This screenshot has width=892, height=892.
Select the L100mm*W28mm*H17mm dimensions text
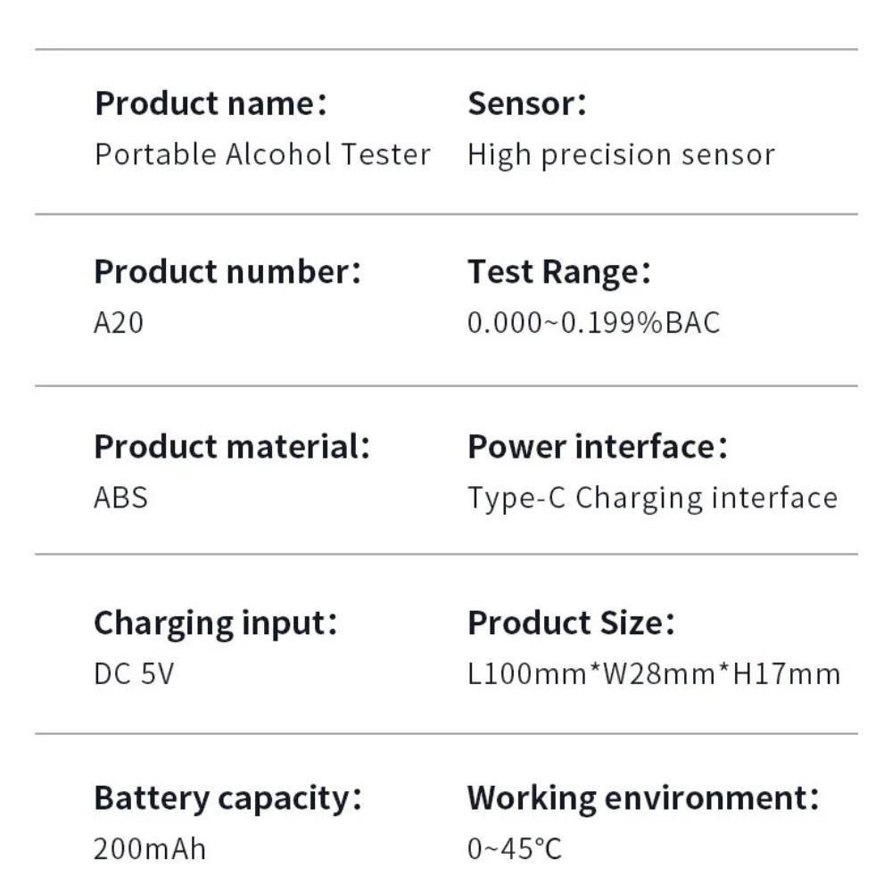654,673
